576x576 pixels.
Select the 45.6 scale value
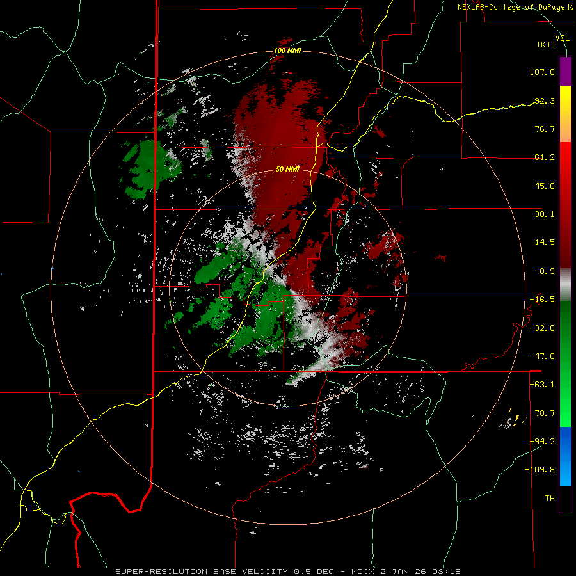tap(545, 186)
